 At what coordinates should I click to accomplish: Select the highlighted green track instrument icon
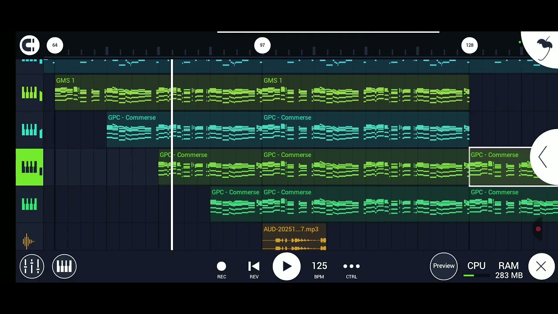pyautogui.click(x=30, y=167)
